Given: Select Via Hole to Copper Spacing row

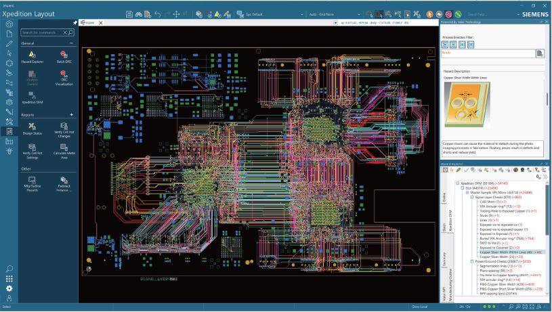Looking at the screenshot, I should coord(511,275).
